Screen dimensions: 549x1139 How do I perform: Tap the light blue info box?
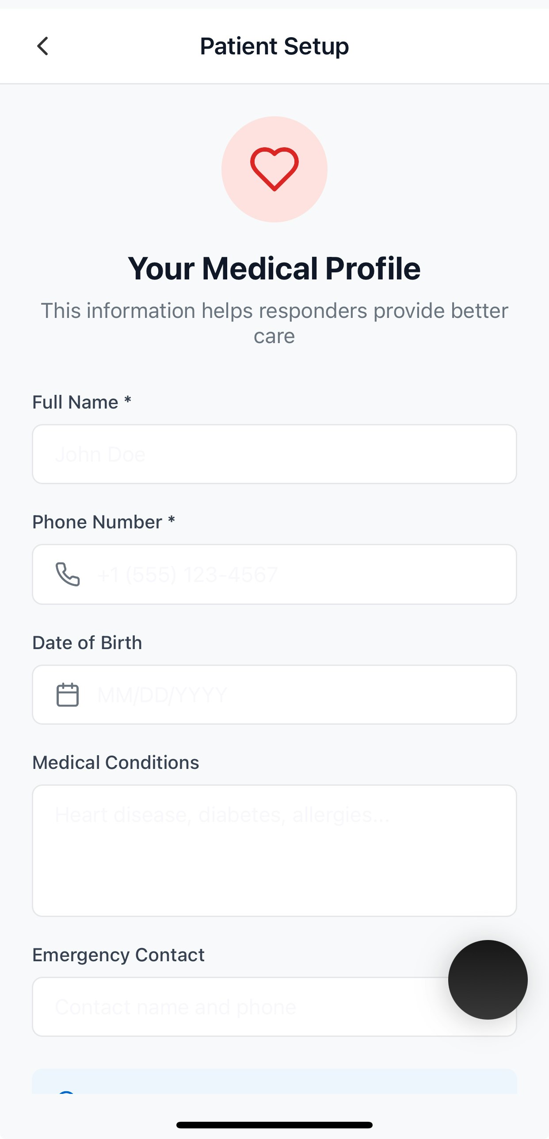274,1082
